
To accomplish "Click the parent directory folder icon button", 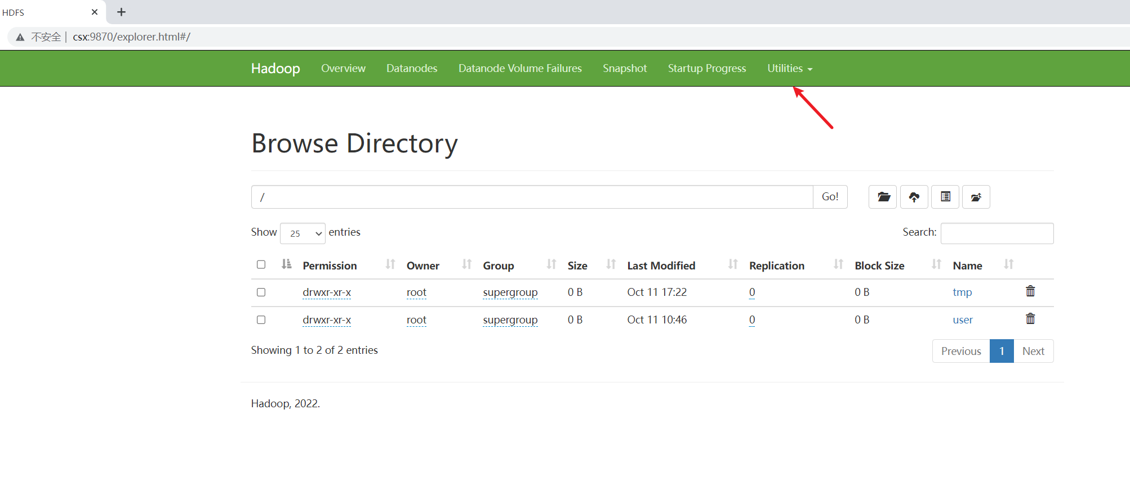I will (883, 197).
